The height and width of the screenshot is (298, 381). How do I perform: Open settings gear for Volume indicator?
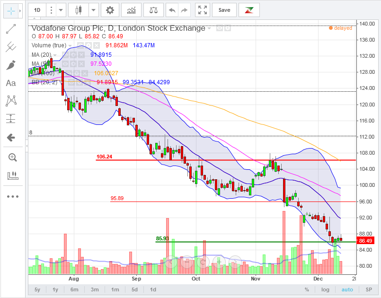tap(89, 45)
